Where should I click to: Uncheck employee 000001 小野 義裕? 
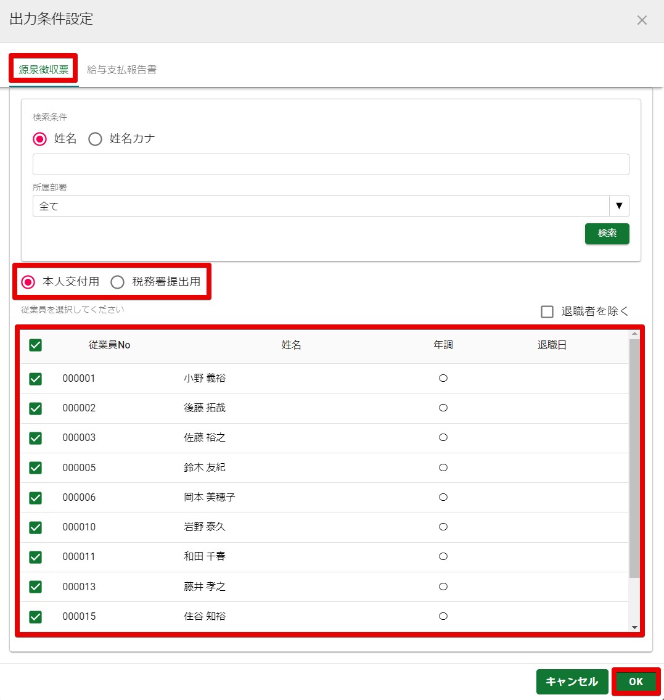[x=36, y=379]
